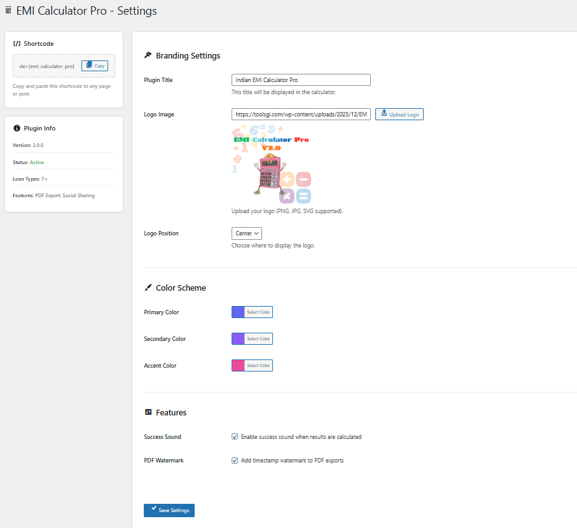This screenshot has height=528, width=577.
Task: Disable the success sound checkbox
Action: (x=235, y=437)
